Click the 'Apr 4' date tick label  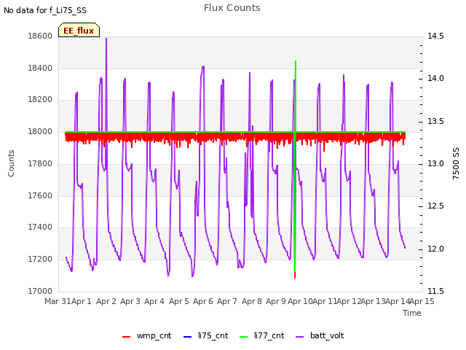154,301
